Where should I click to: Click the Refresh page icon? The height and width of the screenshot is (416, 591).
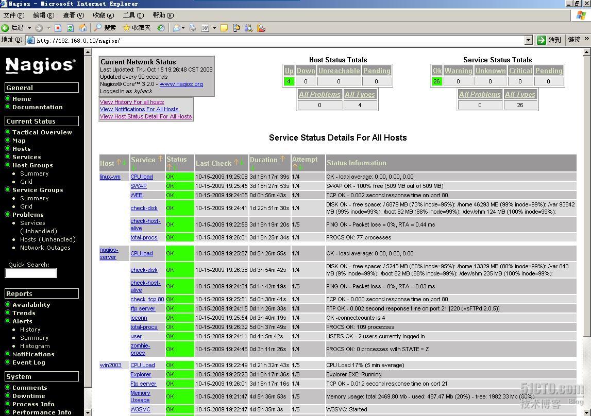pyautogui.click(x=70, y=28)
